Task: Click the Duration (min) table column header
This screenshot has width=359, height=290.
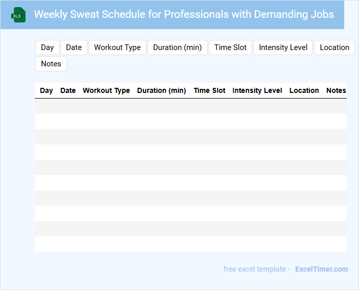Action: pos(162,90)
